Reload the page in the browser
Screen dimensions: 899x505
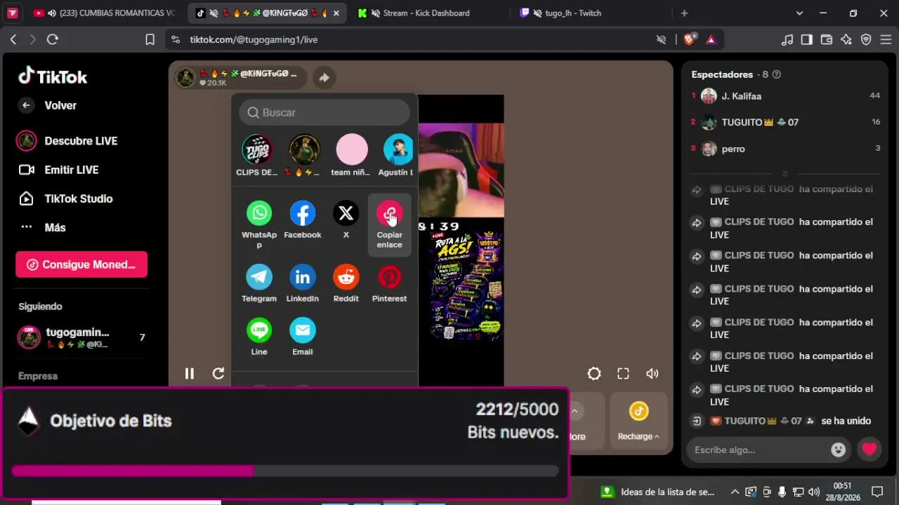[53, 40]
